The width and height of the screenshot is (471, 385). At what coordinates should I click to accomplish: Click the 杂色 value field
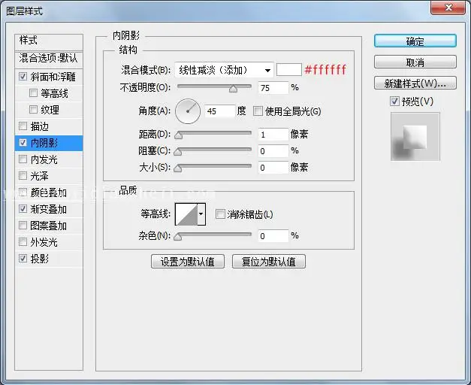coord(273,236)
